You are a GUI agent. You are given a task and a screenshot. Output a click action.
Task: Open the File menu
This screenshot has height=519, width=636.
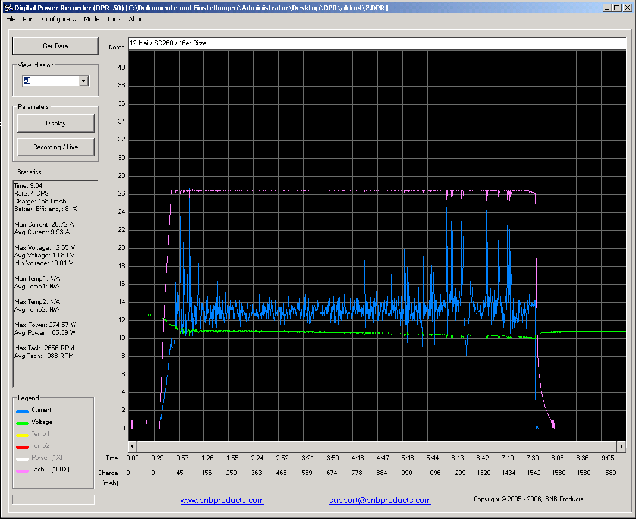tap(11, 19)
